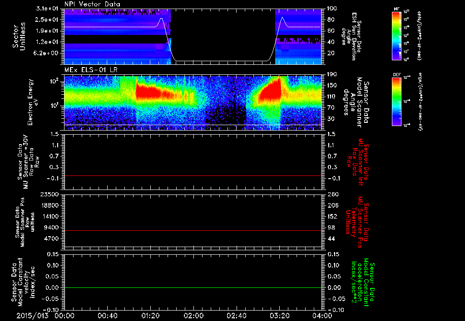Click the white sun elevation peak near 01:30
Screen dimensions: 465x321
pos(161,19)
